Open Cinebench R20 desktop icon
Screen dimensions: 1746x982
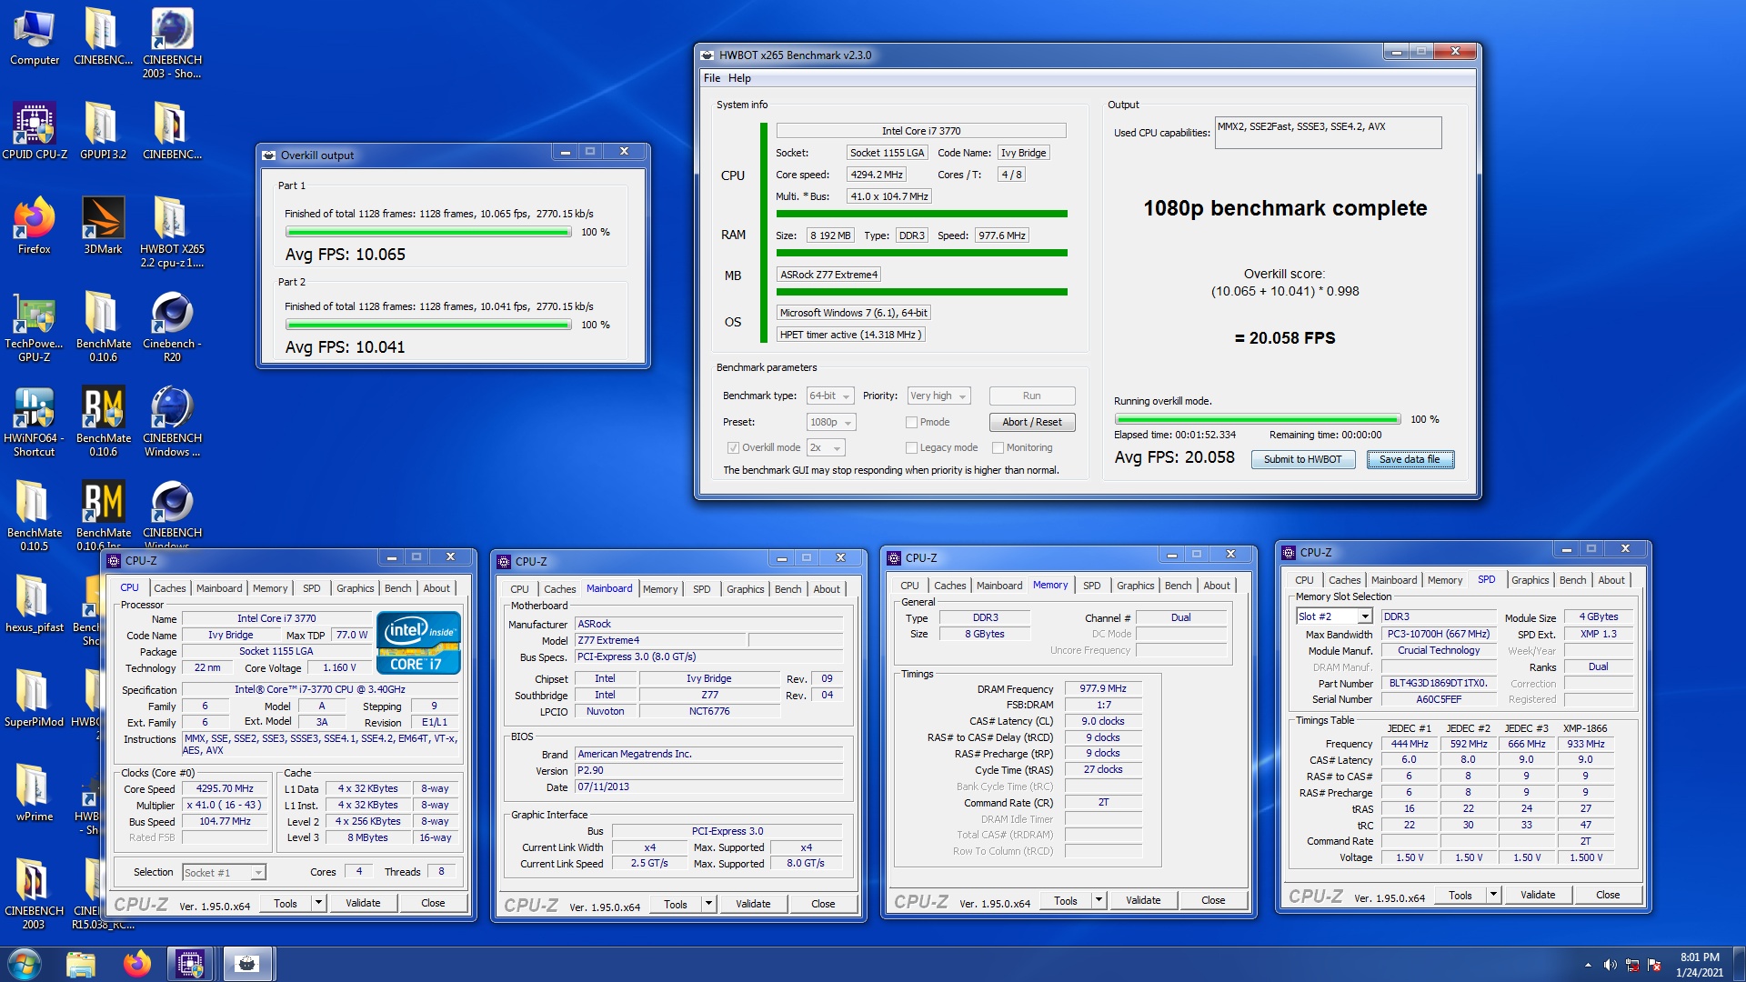click(172, 326)
